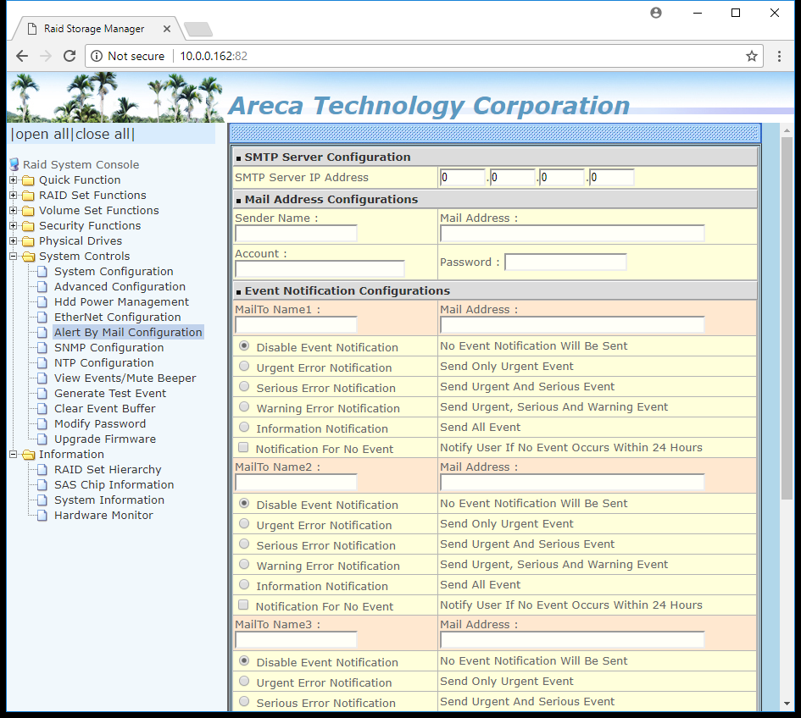This screenshot has height=718, width=801.
Task: Expand the Physical Drives folder
Action: [14, 240]
